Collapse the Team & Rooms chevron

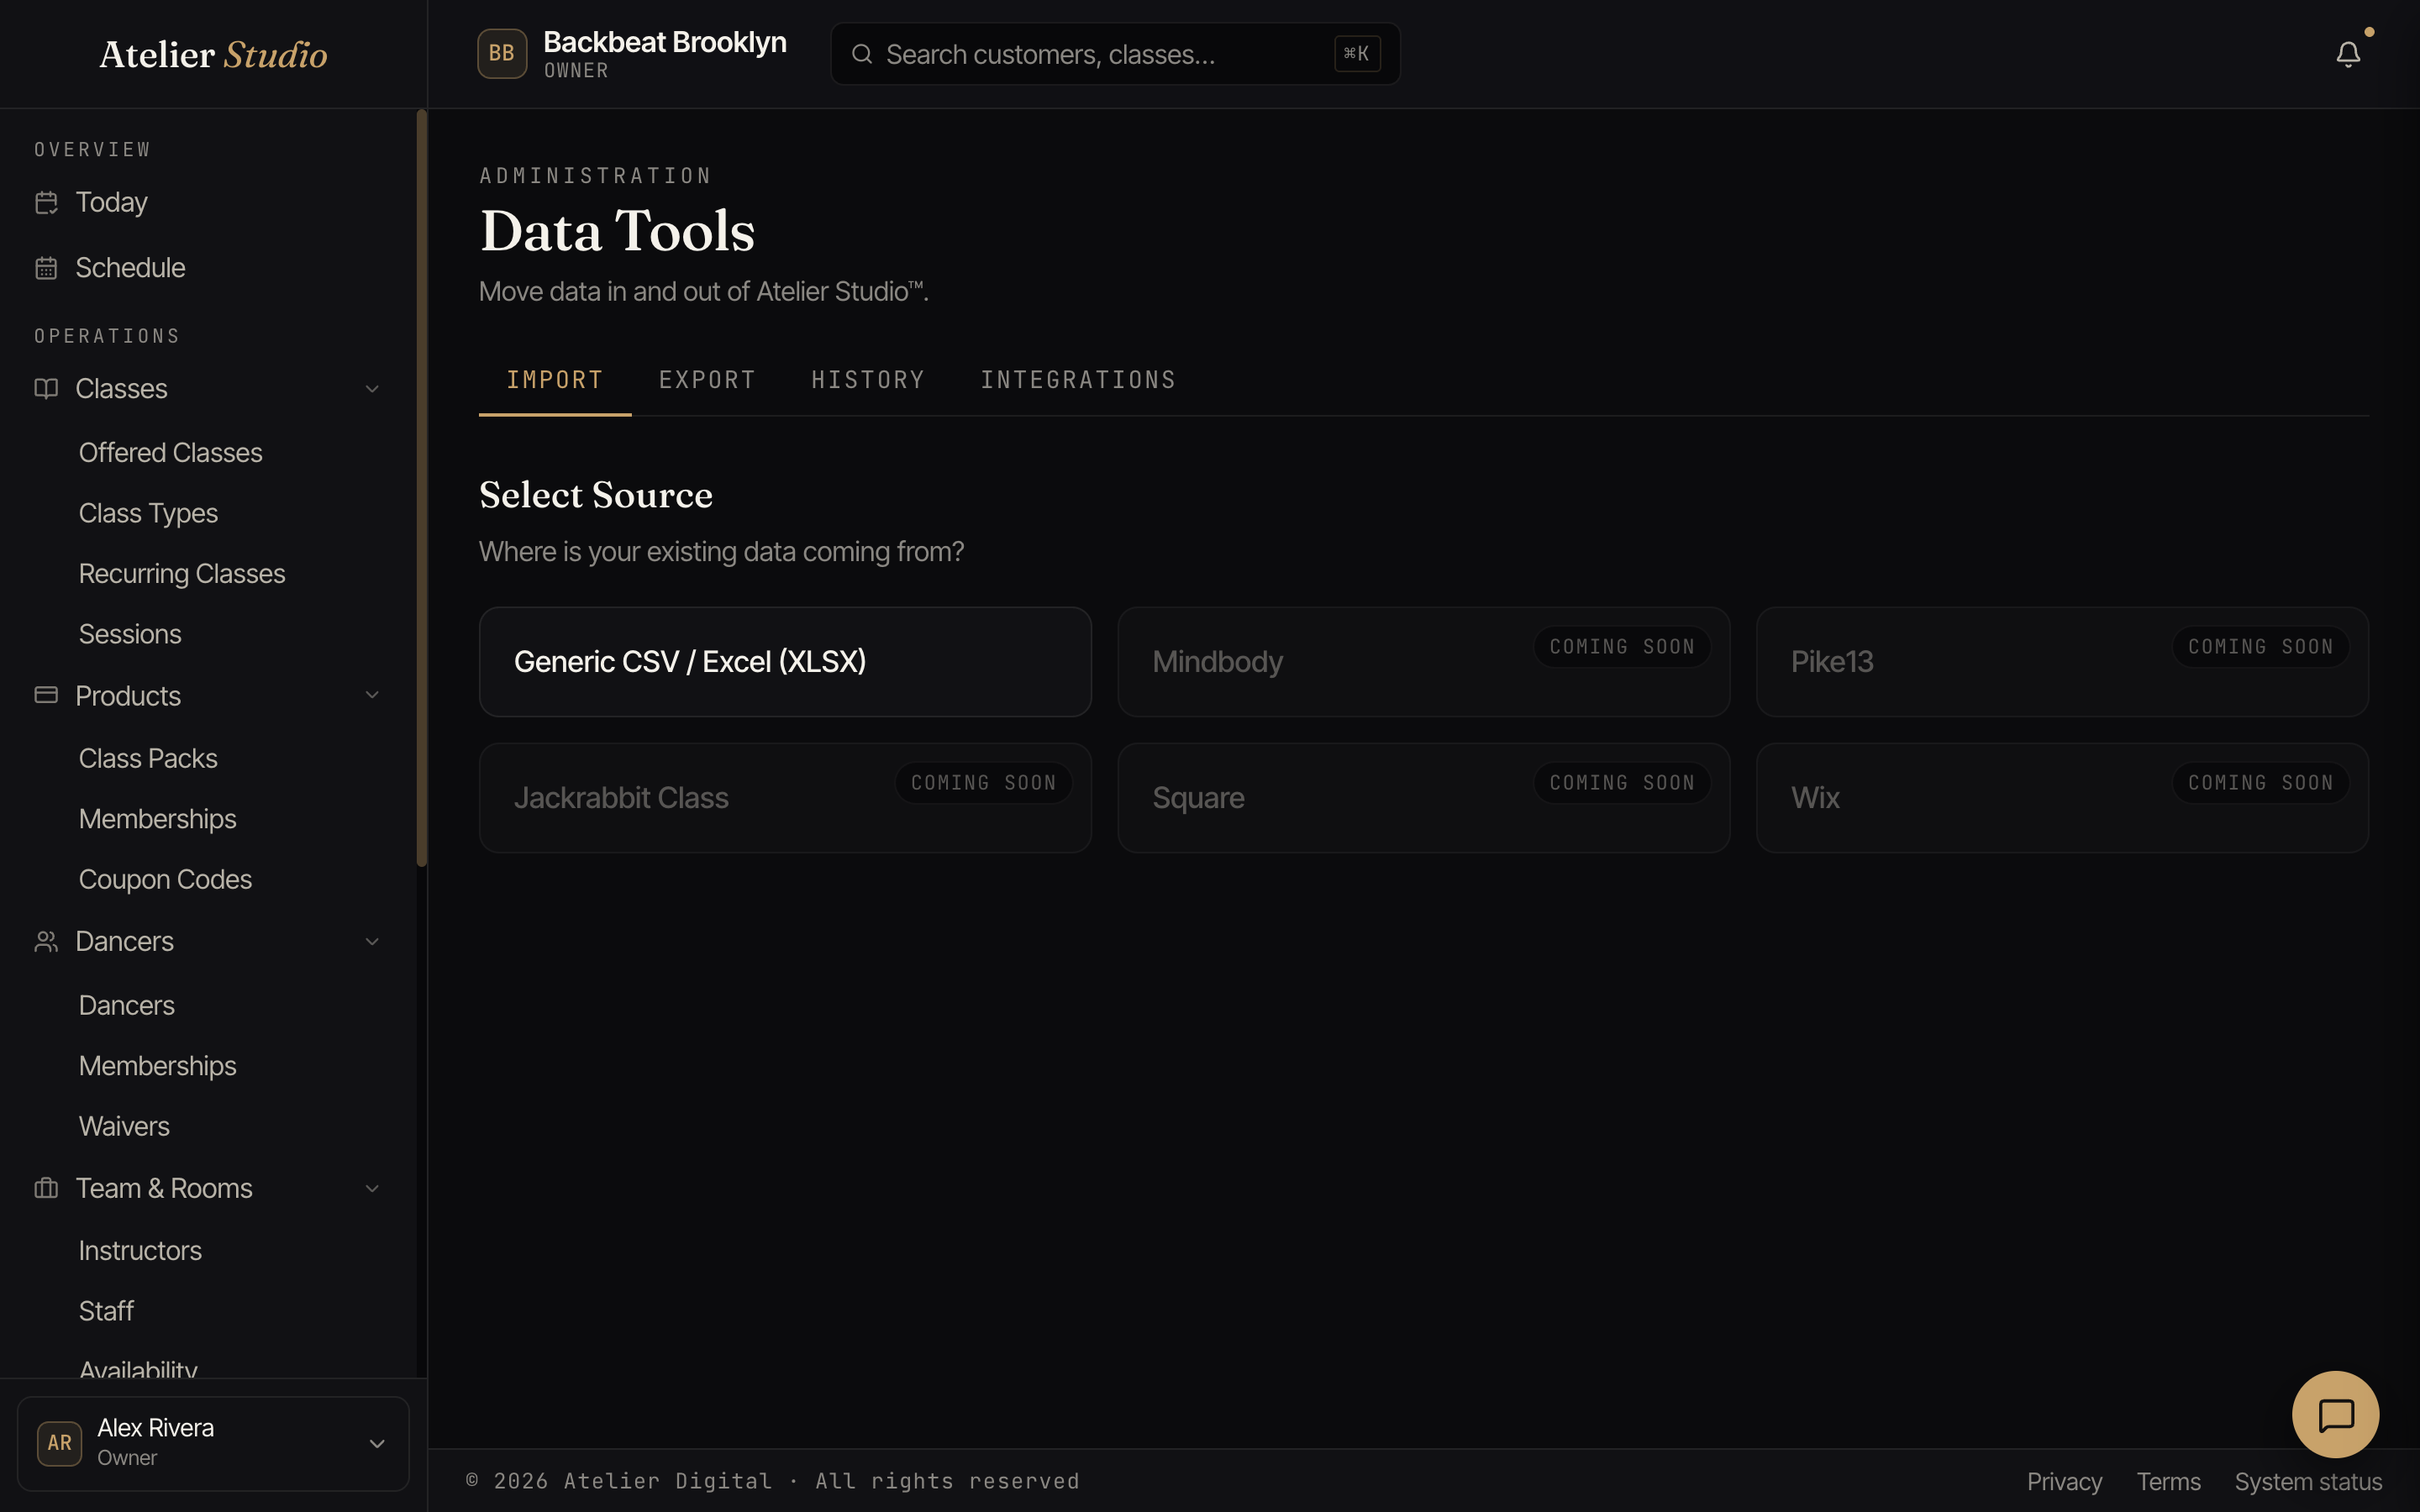point(372,1189)
